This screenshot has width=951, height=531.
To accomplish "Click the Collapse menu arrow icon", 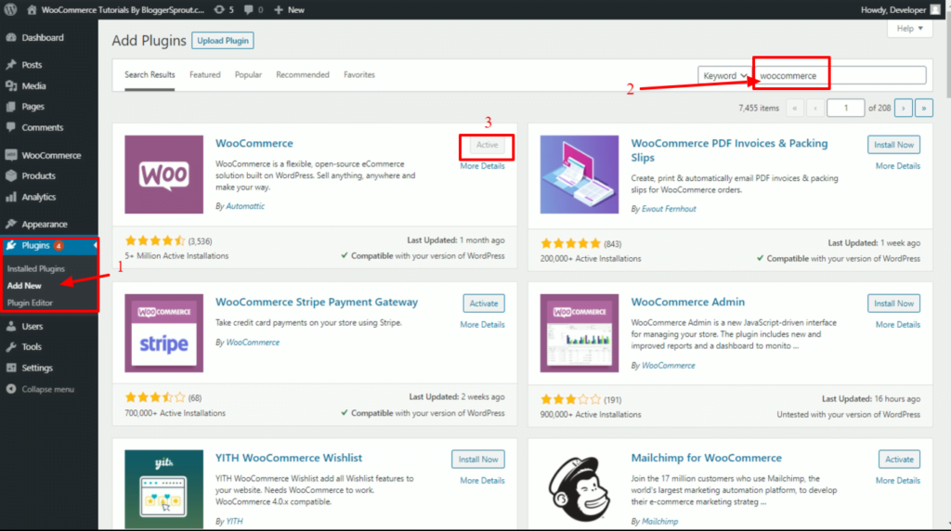I will click(11, 389).
